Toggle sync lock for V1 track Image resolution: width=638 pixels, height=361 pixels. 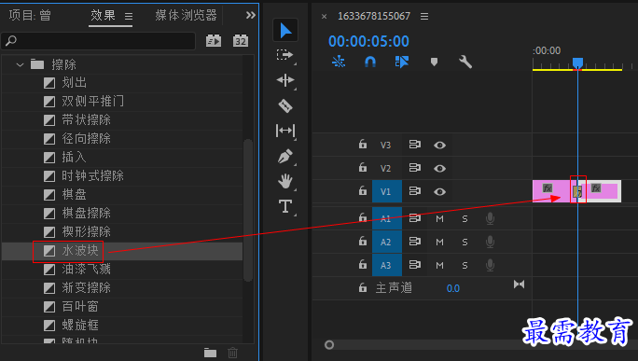(x=415, y=191)
